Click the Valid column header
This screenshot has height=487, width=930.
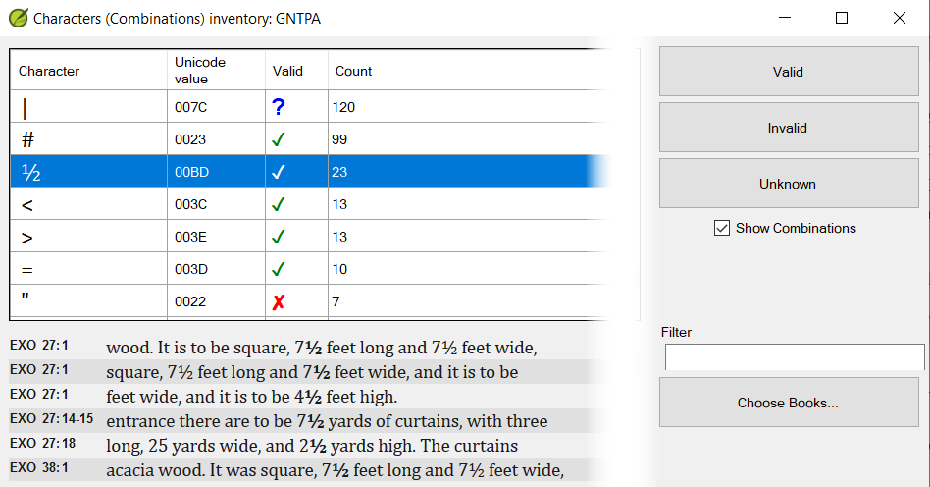click(288, 71)
